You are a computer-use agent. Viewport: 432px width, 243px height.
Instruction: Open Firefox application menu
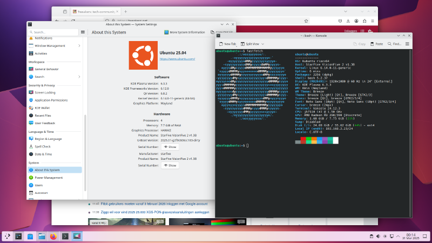pyautogui.click(x=373, y=21)
